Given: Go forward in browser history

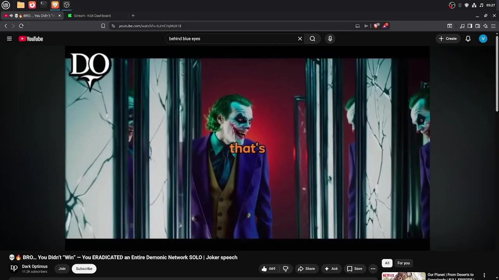Looking at the screenshot, I should [13, 26].
